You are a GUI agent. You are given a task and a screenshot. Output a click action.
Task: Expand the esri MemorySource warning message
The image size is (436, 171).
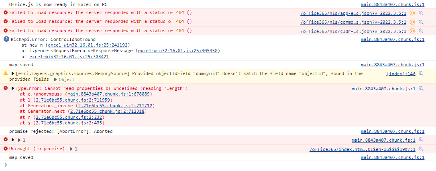tap(13, 74)
